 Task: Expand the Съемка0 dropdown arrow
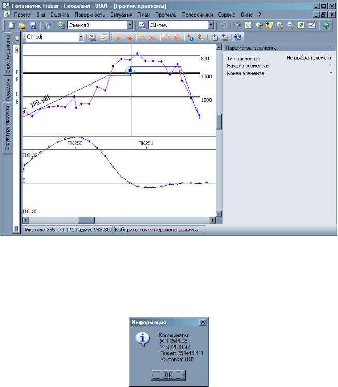(x=130, y=25)
